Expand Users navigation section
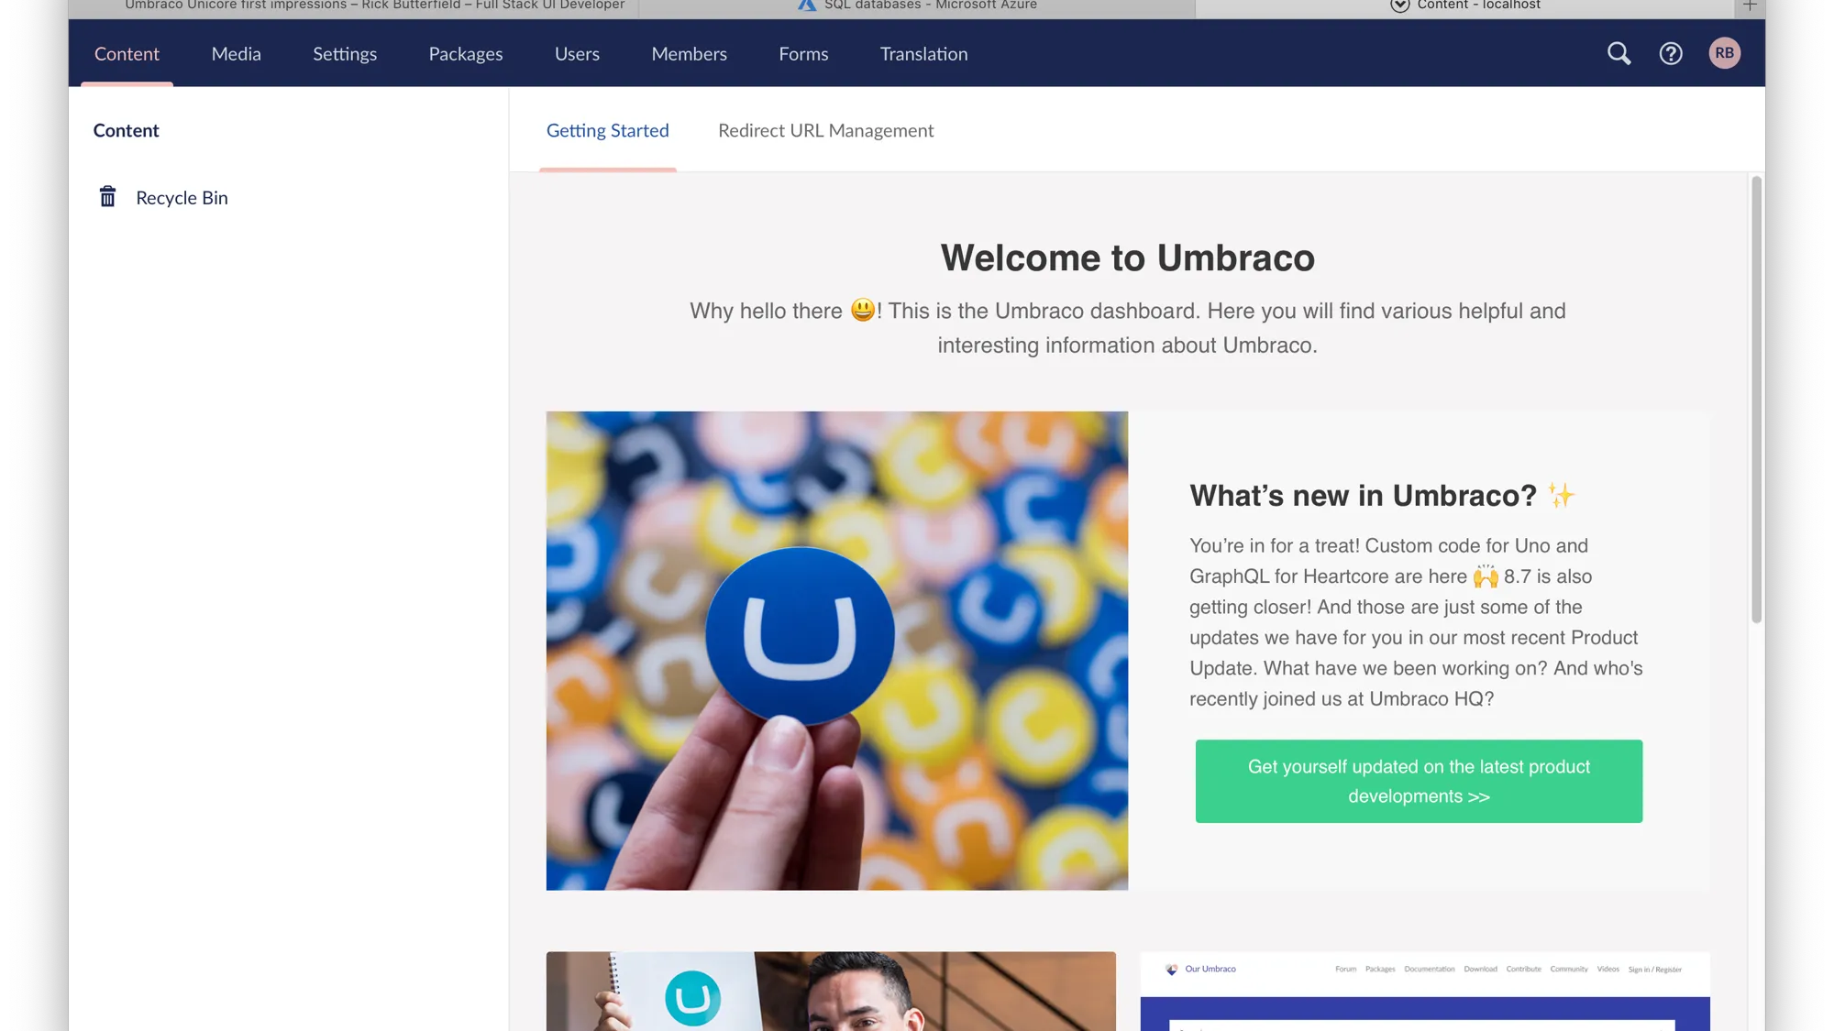 [x=577, y=53]
